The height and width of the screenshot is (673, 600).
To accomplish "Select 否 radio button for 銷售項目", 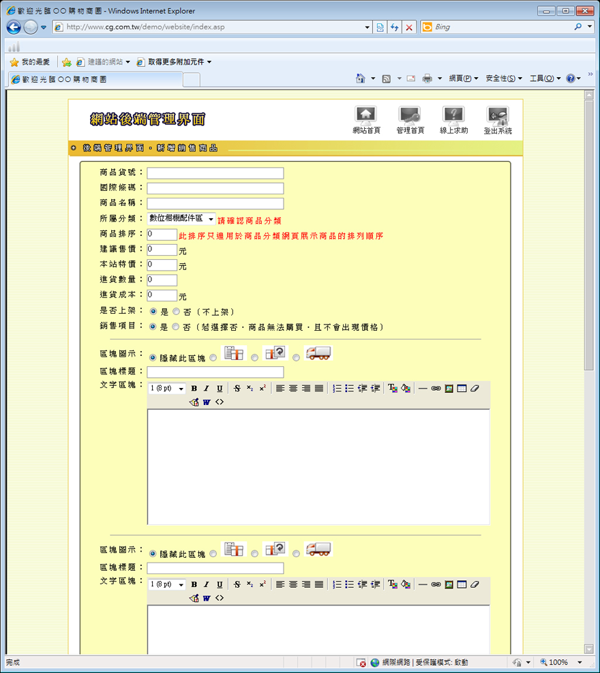I will (177, 327).
